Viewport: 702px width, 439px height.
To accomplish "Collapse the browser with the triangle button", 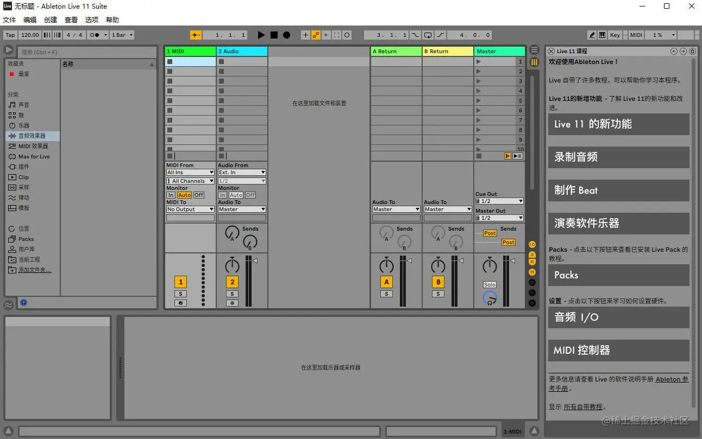I will point(9,50).
